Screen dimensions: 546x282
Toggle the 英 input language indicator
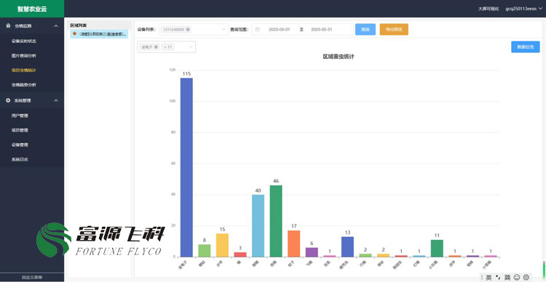point(488,278)
